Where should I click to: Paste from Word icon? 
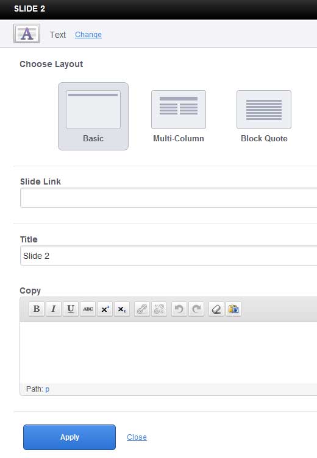(233, 309)
